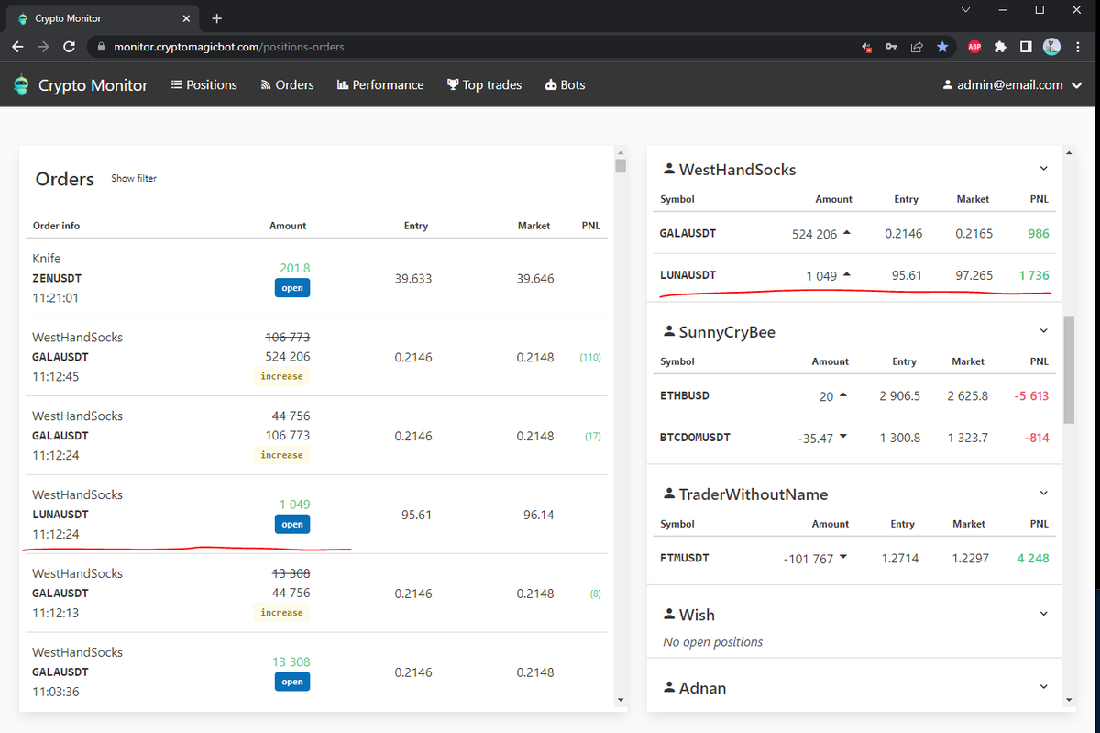
Task: Open the Orders nav item
Action: tap(287, 84)
